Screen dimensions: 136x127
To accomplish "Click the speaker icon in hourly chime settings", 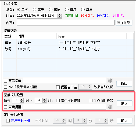I will 110,107.
